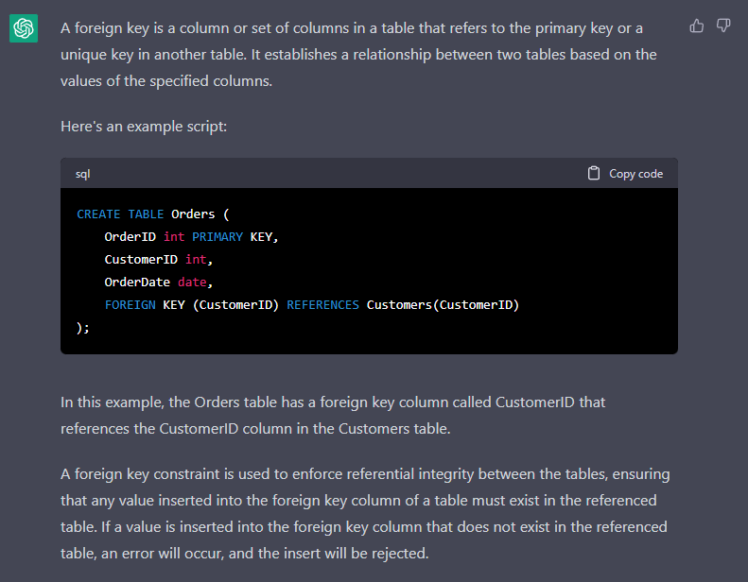
Task: Click the "OrderDate date," code line
Action: point(159,282)
